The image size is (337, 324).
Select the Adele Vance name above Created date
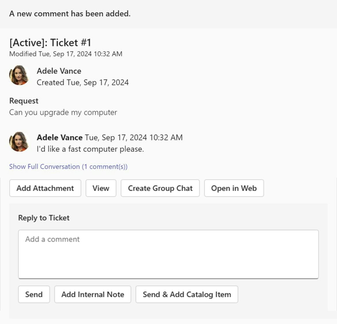point(59,71)
